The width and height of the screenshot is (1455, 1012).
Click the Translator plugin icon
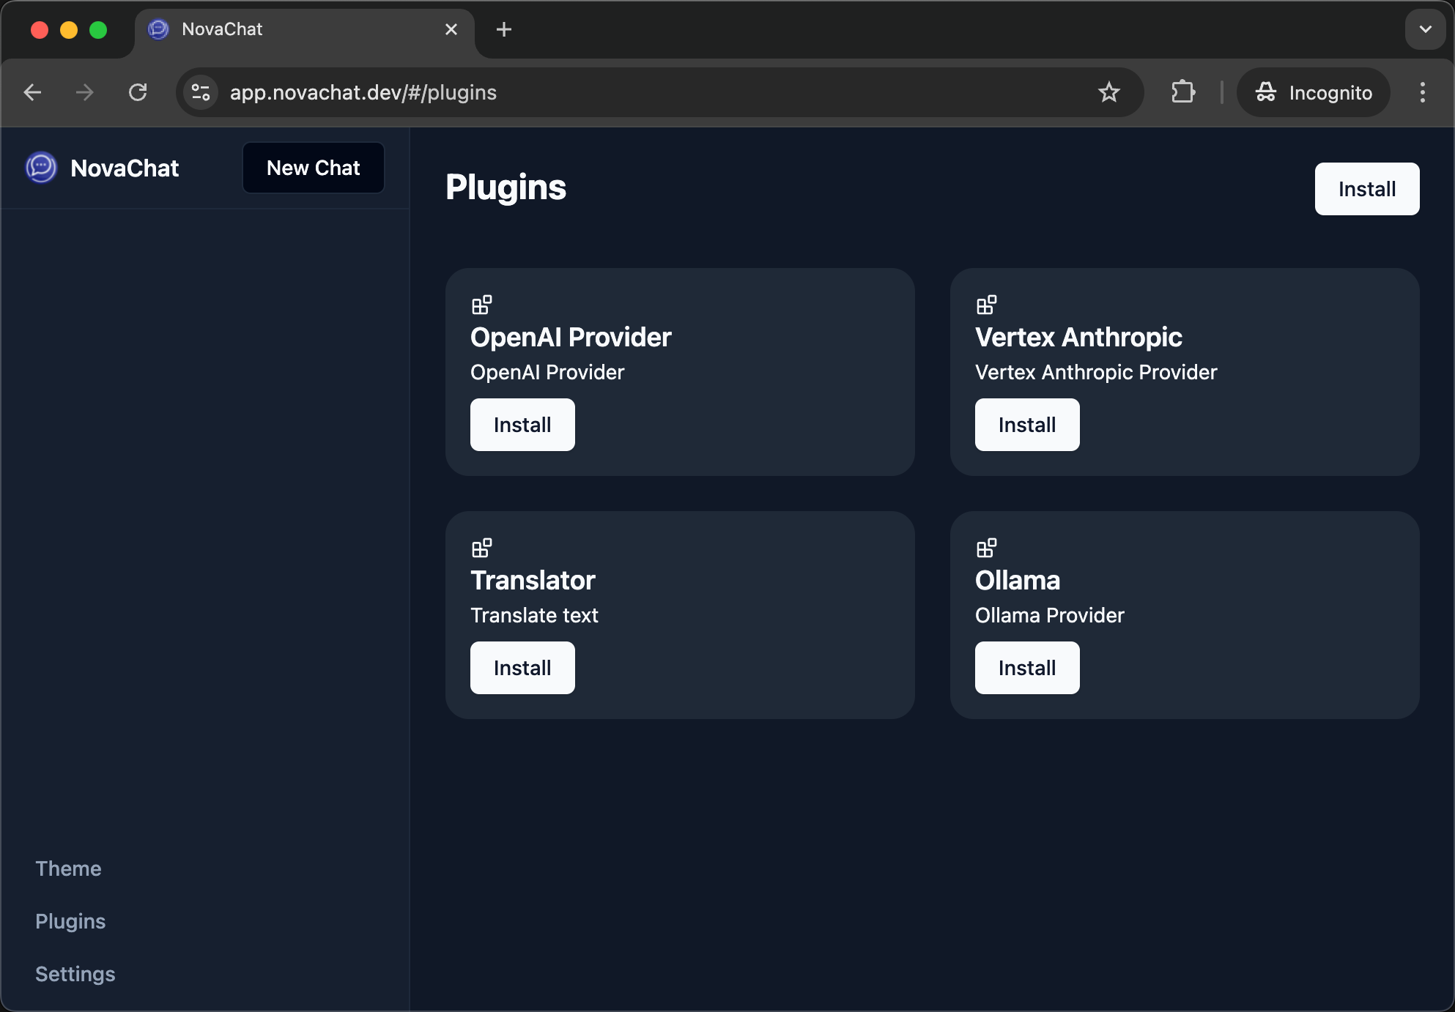(482, 547)
